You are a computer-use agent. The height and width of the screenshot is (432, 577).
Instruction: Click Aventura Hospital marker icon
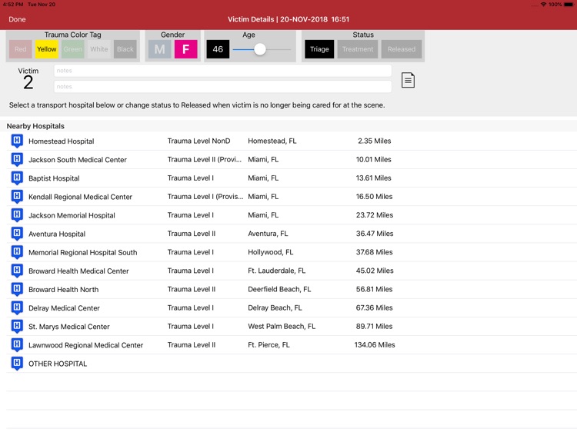(17, 234)
